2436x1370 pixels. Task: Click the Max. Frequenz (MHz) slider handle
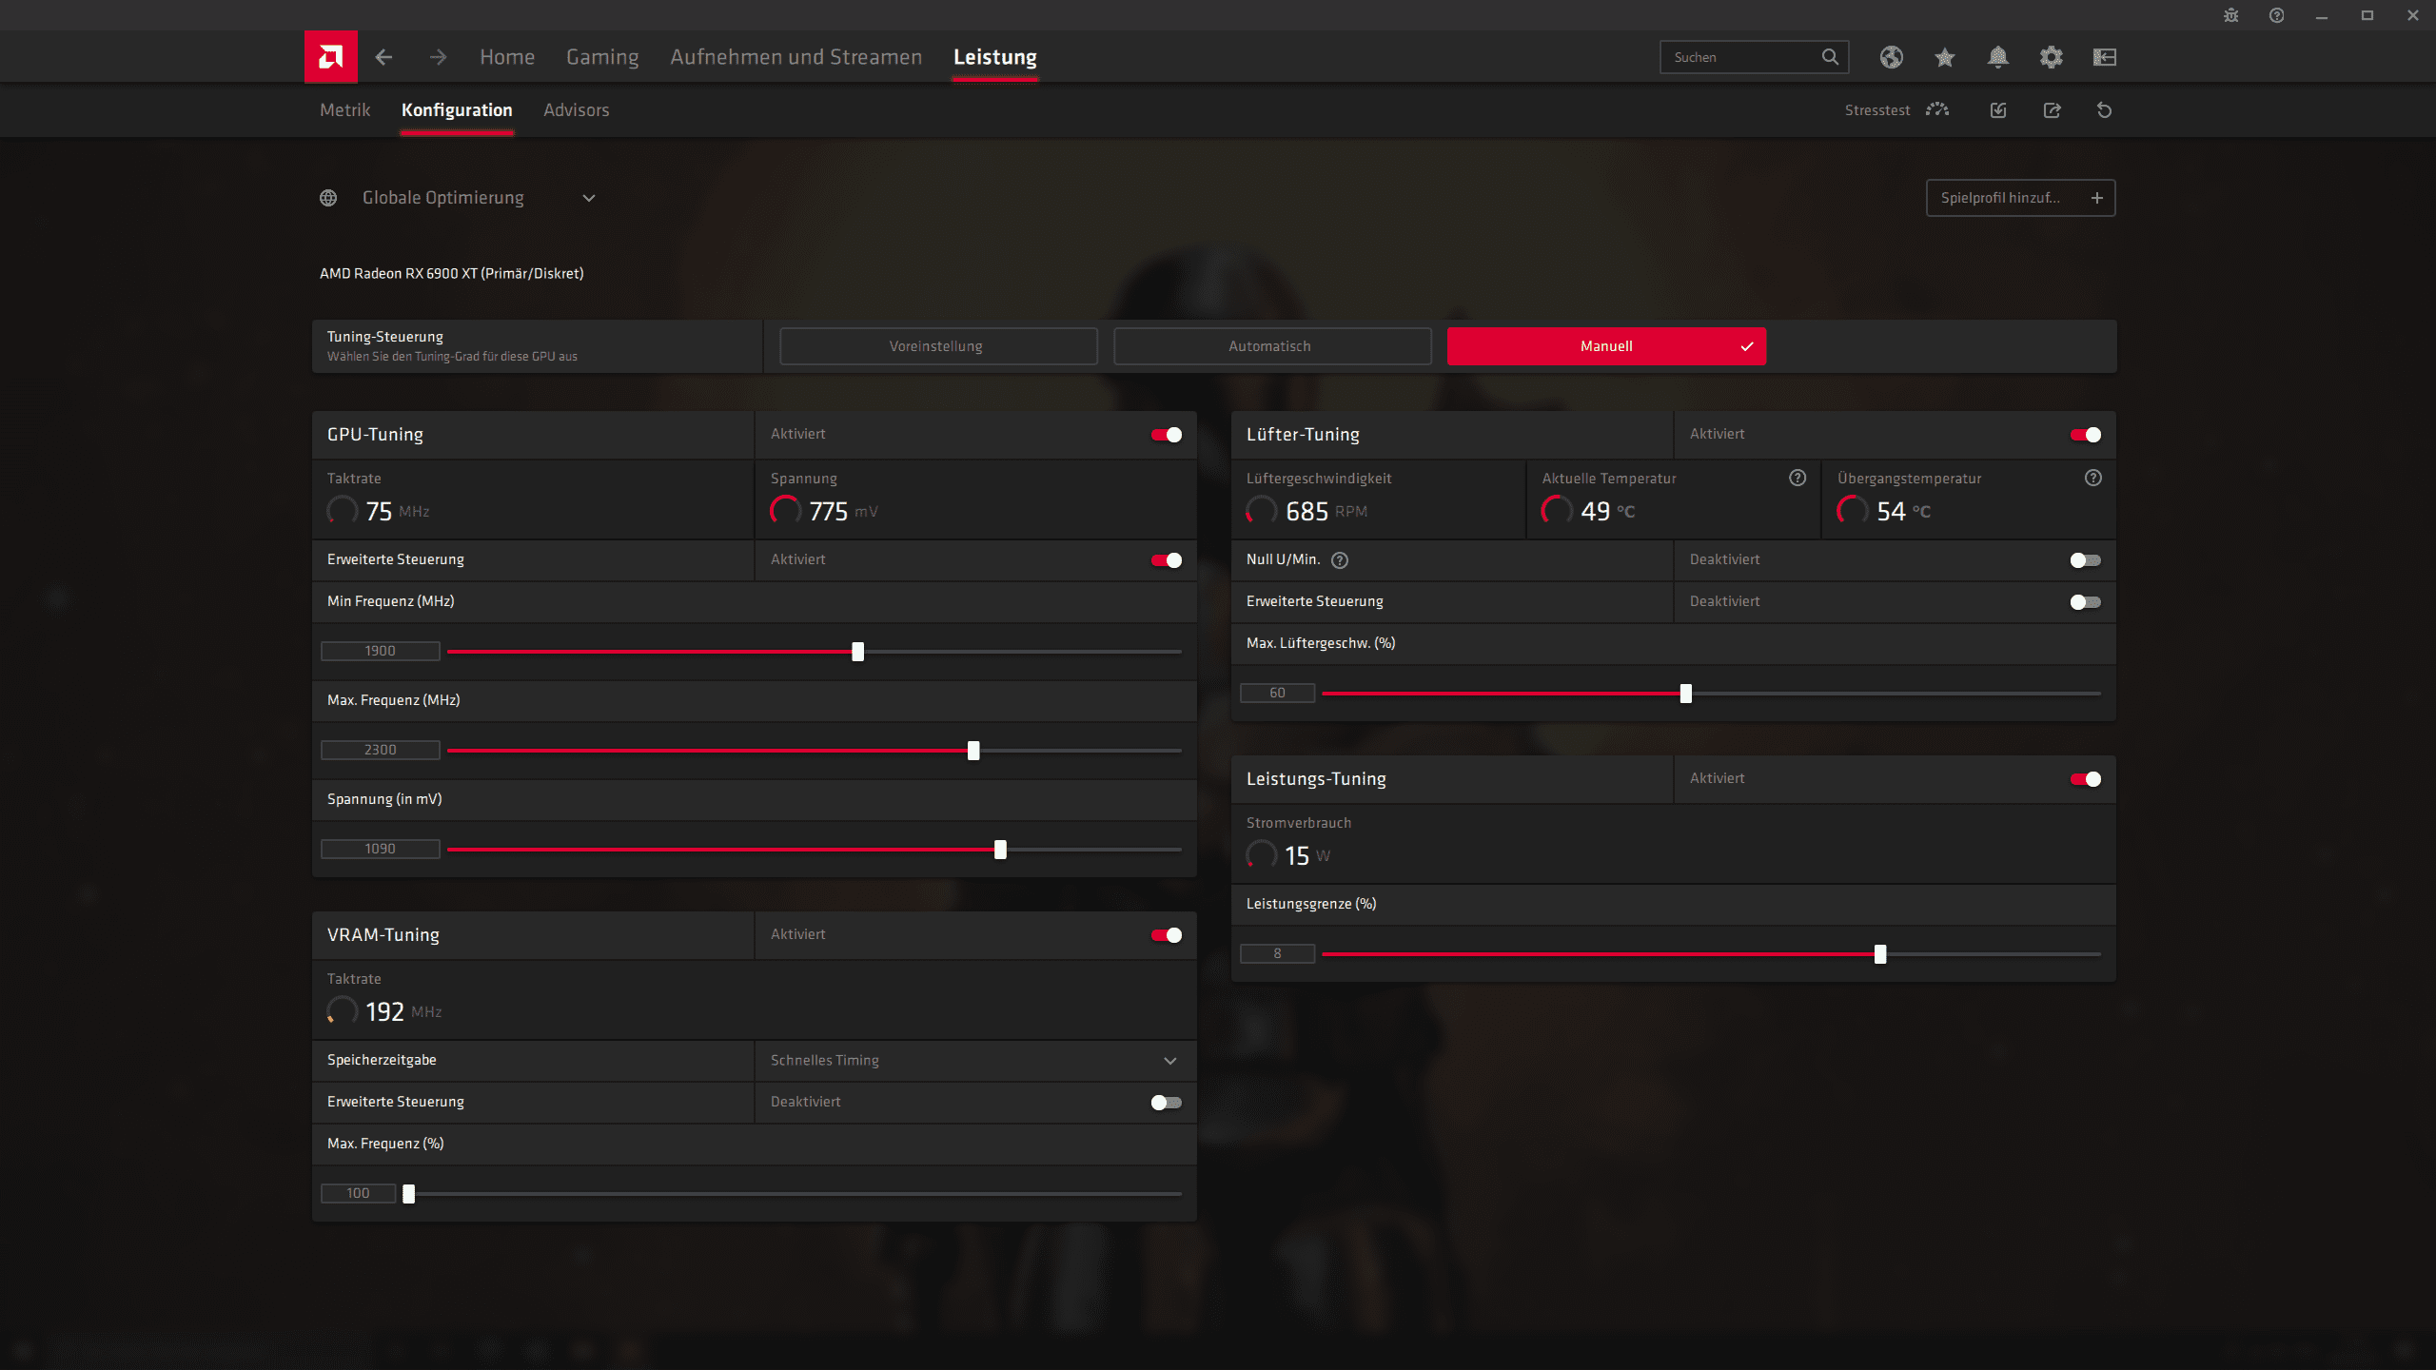pos(972,751)
